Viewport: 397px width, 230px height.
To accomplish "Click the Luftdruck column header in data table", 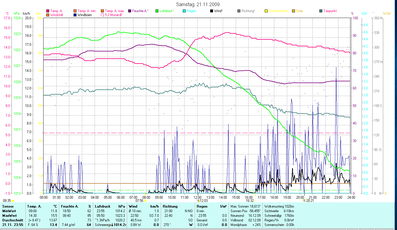I will click(103, 206).
